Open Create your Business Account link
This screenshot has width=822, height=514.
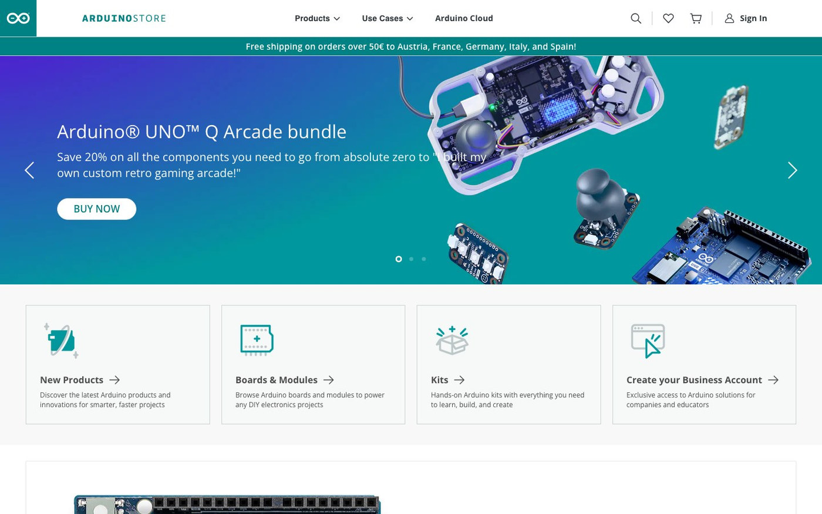click(x=694, y=380)
